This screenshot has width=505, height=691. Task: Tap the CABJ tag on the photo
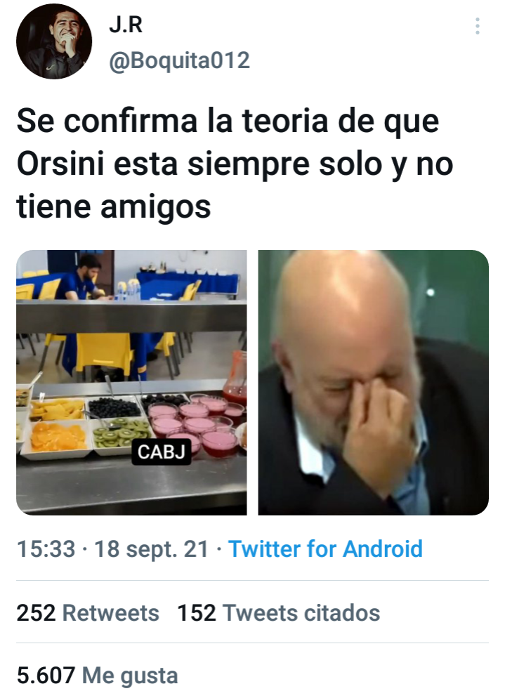pyautogui.click(x=162, y=452)
